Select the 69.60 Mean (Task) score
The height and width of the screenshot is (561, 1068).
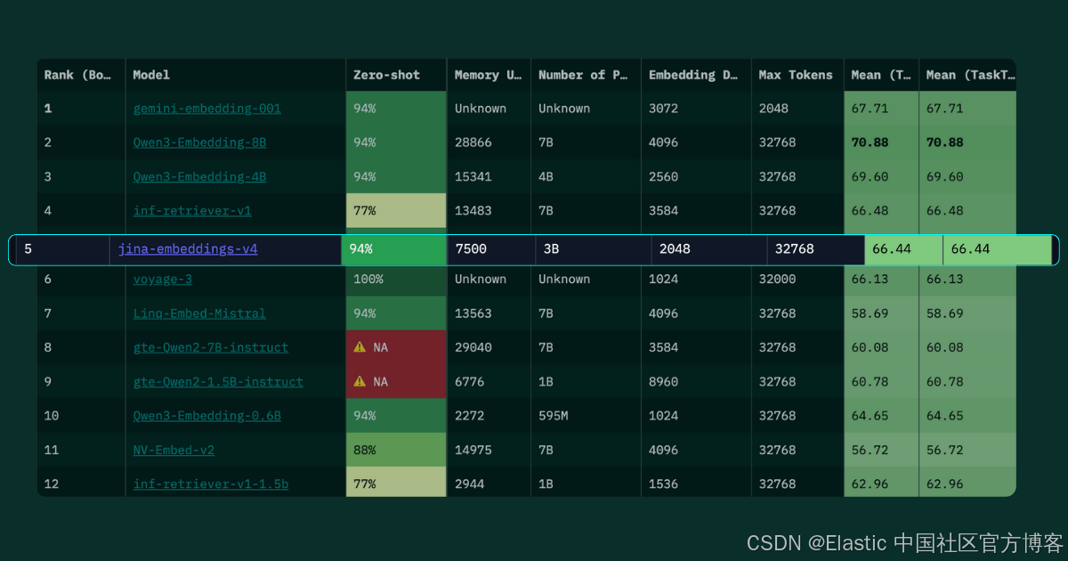[x=870, y=176]
